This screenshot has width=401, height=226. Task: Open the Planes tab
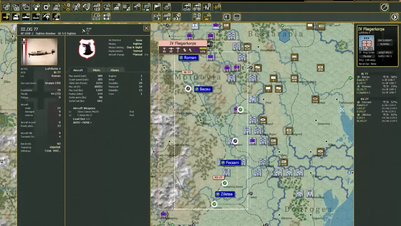click(x=115, y=70)
